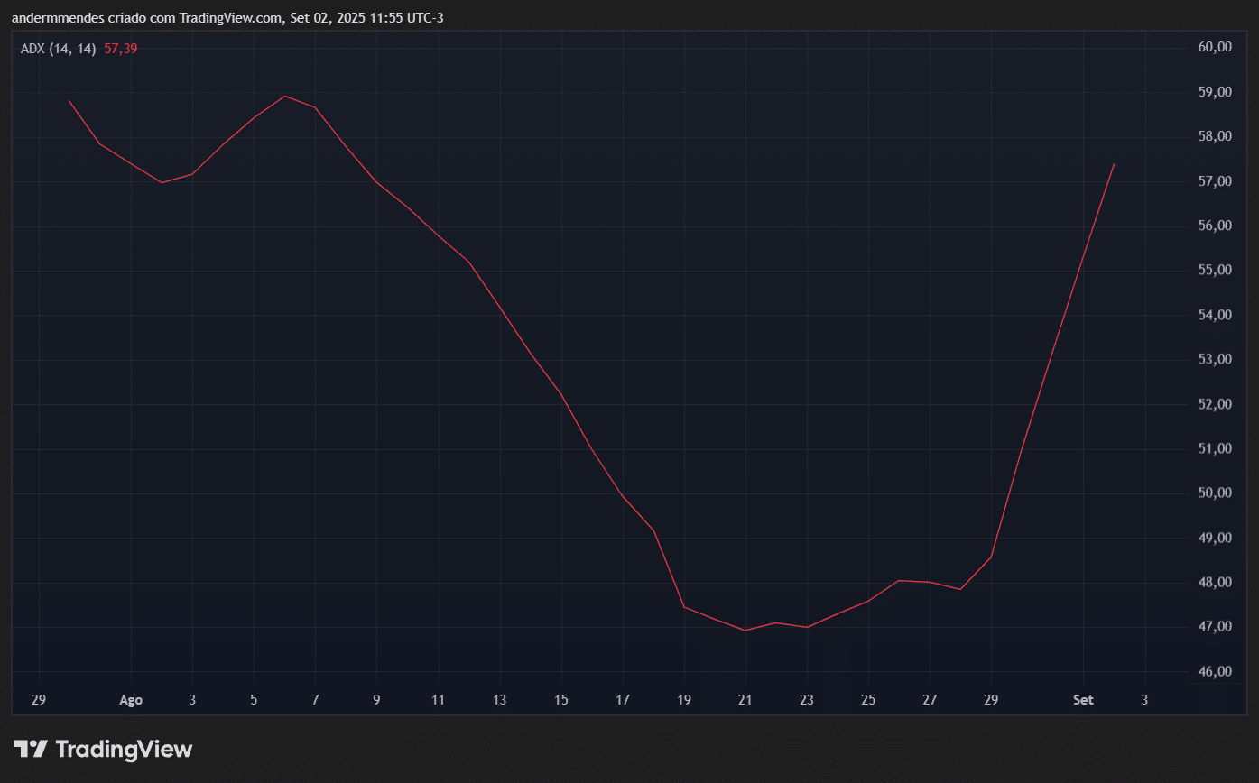The height and width of the screenshot is (783, 1259).
Task: Click the Set month label on time axis
Action: pos(1083,699)
